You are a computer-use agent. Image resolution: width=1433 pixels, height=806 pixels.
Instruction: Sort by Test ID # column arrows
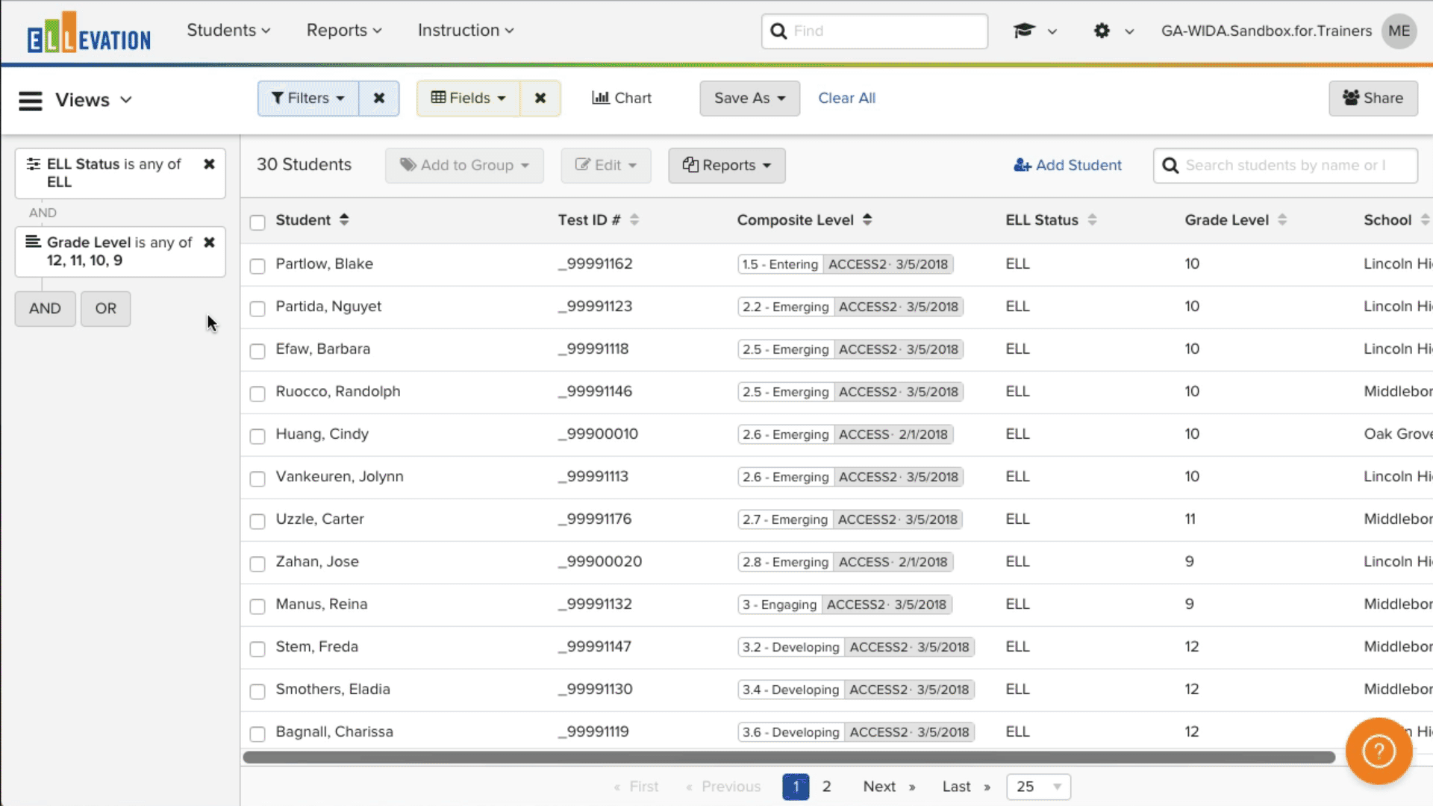pyautogui.click(x=634, y=219)
